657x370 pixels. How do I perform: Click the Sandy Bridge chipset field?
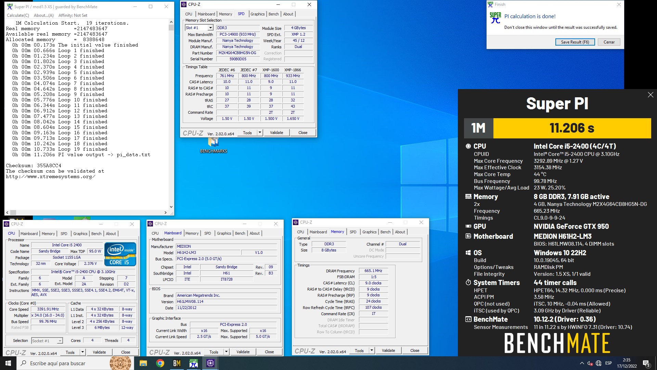click(226, 267)
